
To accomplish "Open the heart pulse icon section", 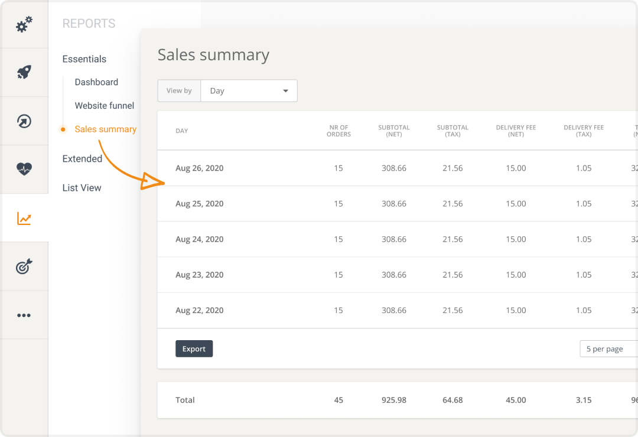I will point(24,169).
